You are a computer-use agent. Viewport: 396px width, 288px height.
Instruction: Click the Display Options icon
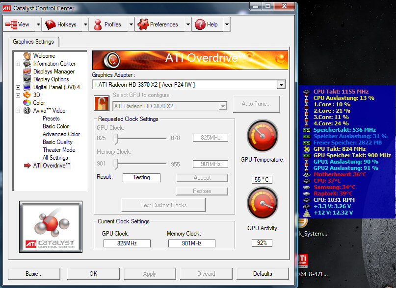(27, 79)
